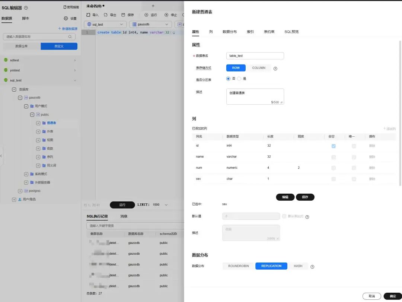Switch to the 数据分布 tab
402x302 pixels.
coord(229,32)
